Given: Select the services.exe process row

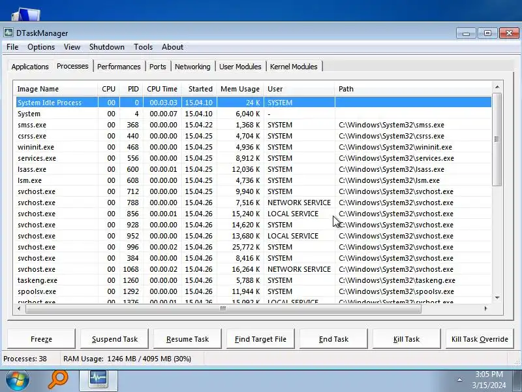Looking at the screenshot, I should pos(253,158).
